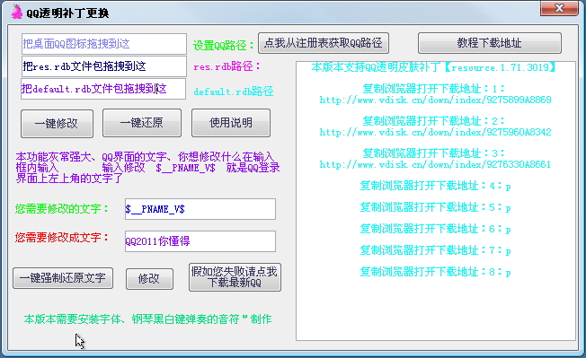Click the 把桌面QQ图标拖拽到这 input field

click(104, 44)
